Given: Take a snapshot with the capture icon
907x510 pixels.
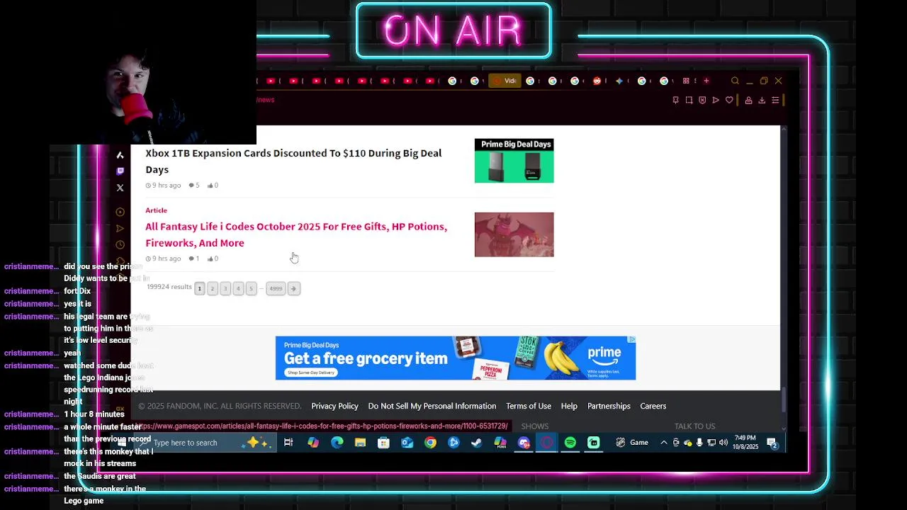Looking at the screenshot, I should [x=689, y=101].
